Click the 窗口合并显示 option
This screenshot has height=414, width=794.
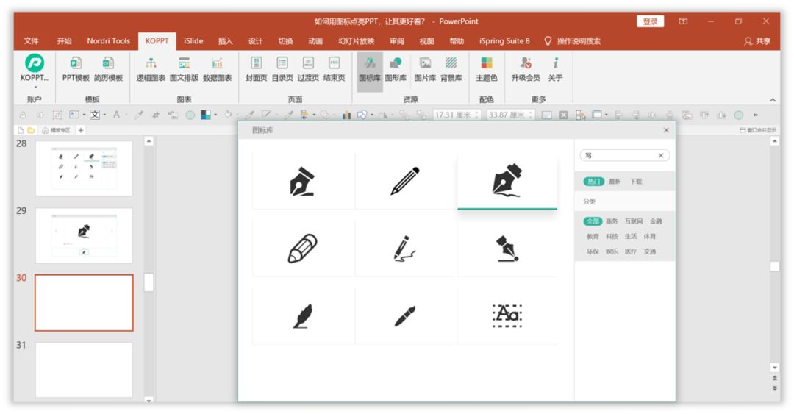pyautogui.click(x=757, y=130)
